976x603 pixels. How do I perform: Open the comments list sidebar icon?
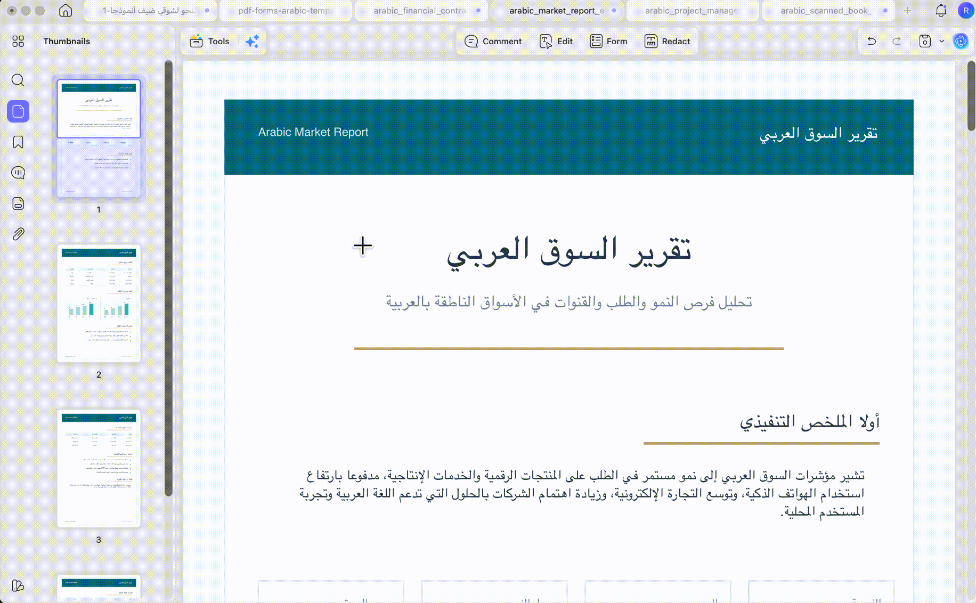pyautogui.click(x=18, y=173)
